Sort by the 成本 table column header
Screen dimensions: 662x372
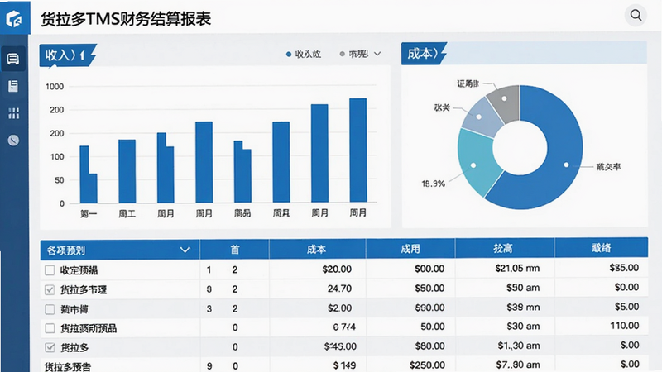(317, 250)
